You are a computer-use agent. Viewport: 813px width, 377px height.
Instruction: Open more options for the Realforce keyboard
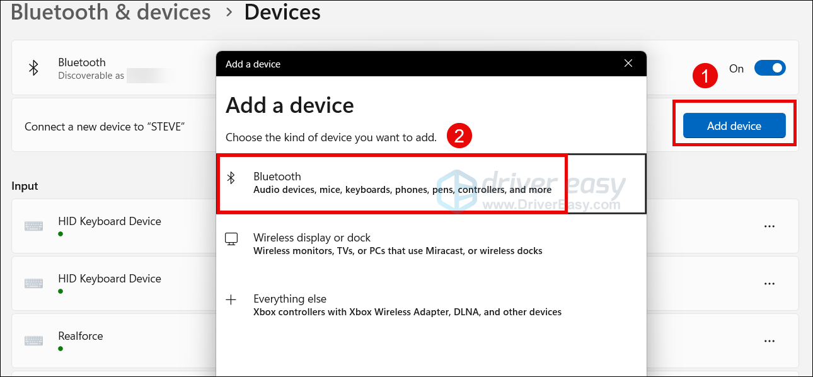pos(769,340)
